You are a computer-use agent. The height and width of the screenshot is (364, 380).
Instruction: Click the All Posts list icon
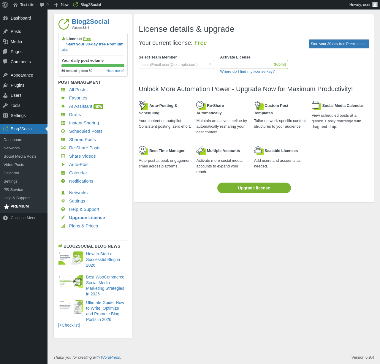coord(63,90)
